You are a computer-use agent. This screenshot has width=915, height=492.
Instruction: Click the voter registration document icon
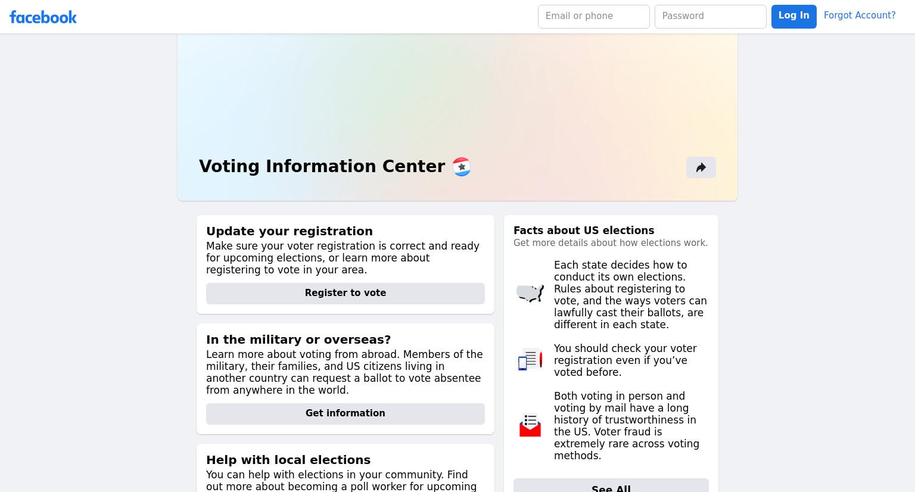tap(530, 360)
